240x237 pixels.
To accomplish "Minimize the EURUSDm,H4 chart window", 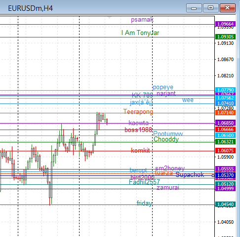I will tap(194, 8).
